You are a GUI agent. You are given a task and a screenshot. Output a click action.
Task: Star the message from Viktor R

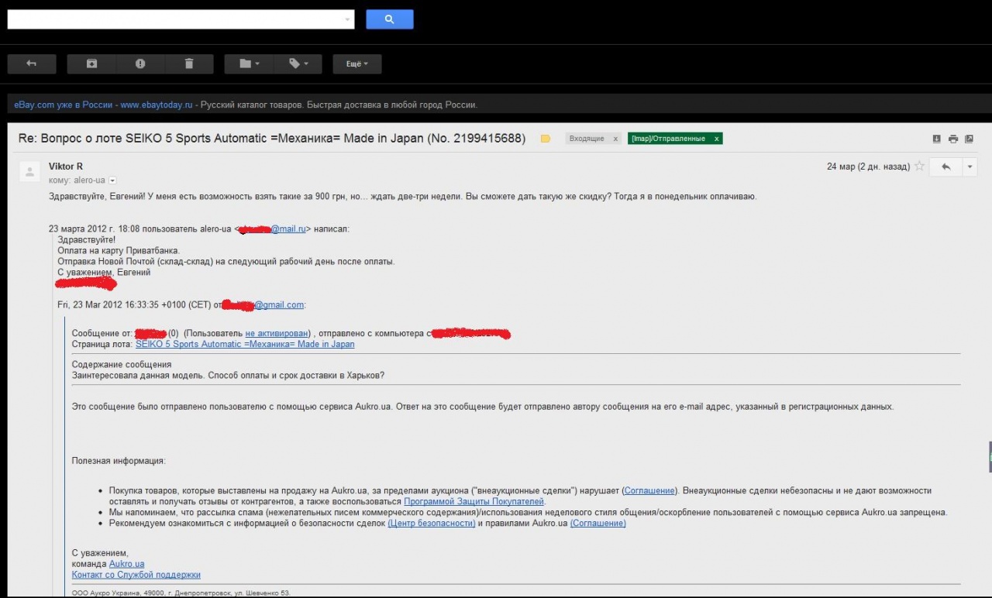pos(919,167)
